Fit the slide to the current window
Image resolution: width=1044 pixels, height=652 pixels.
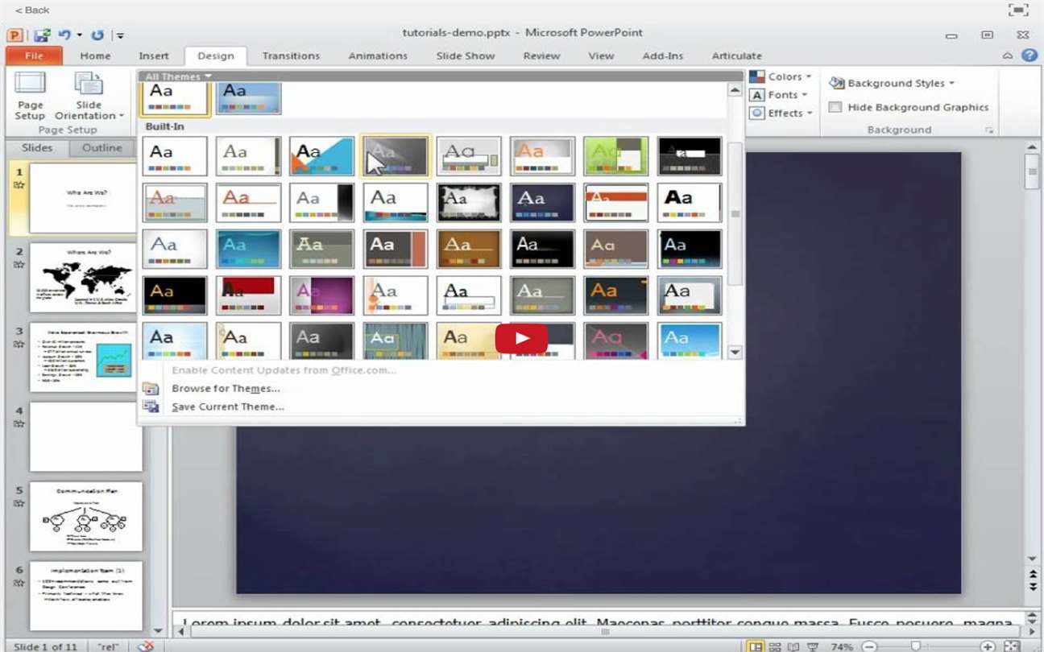(1013, 646)
